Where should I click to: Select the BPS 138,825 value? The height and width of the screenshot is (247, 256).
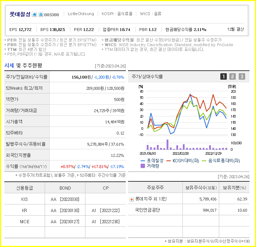click(x=53, y=30)
